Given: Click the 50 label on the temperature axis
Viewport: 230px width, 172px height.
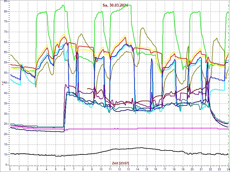Looking at the screenshot, I should point(5,73).
